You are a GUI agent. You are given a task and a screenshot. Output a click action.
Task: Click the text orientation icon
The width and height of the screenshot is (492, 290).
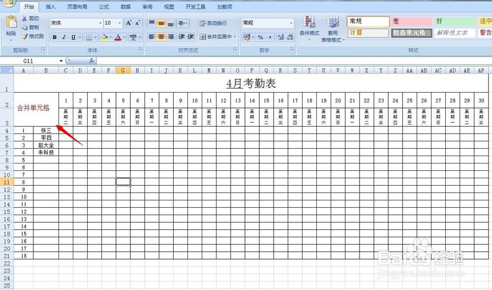[182, 23]
